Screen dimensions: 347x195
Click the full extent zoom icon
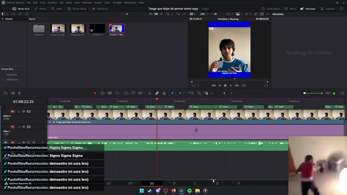point(191,93)
